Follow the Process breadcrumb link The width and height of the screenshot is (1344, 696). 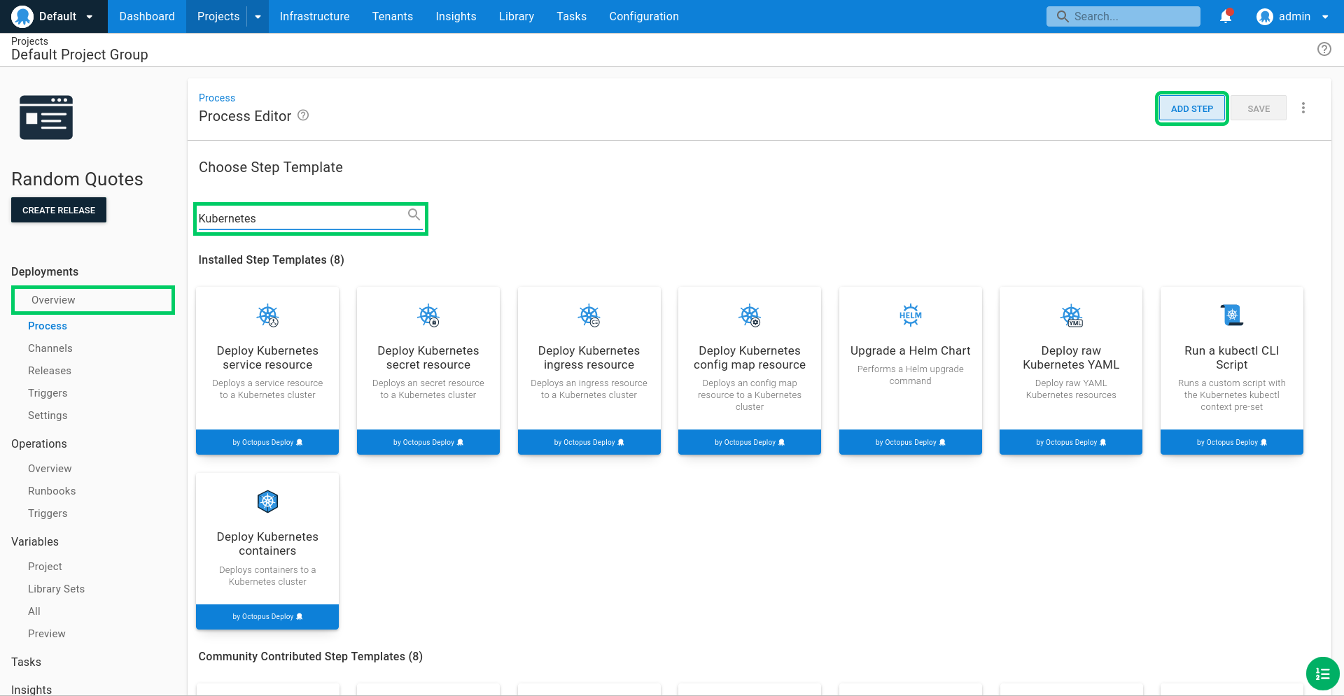(217, 98)
